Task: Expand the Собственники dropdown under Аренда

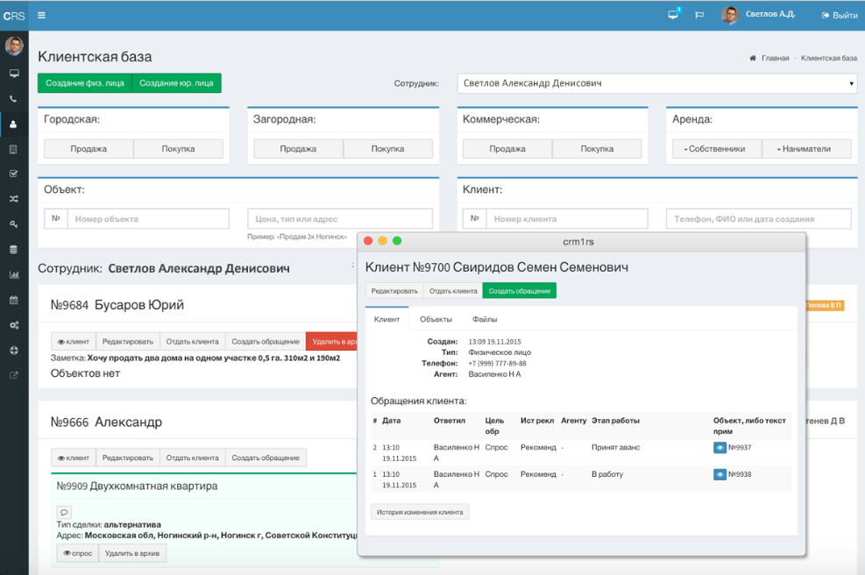Action: tap(717, 149)
